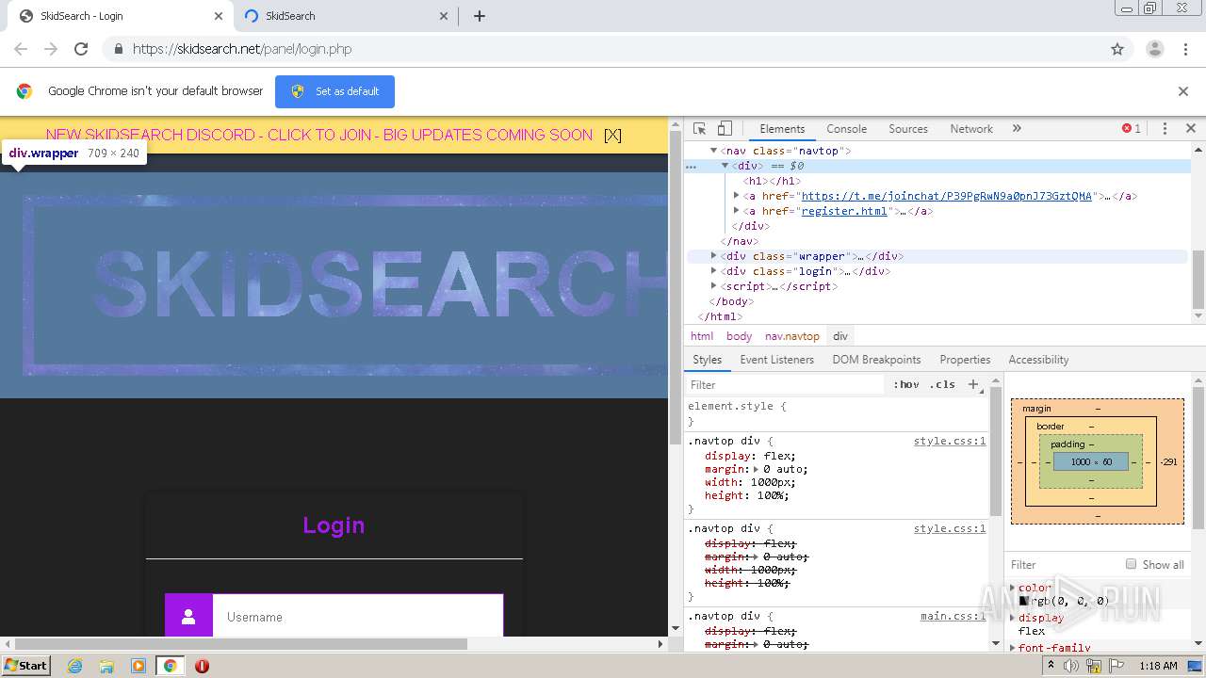Open media player from taskbar
The width and height of the screenshot is (1206, 678).
click(139, 666)
